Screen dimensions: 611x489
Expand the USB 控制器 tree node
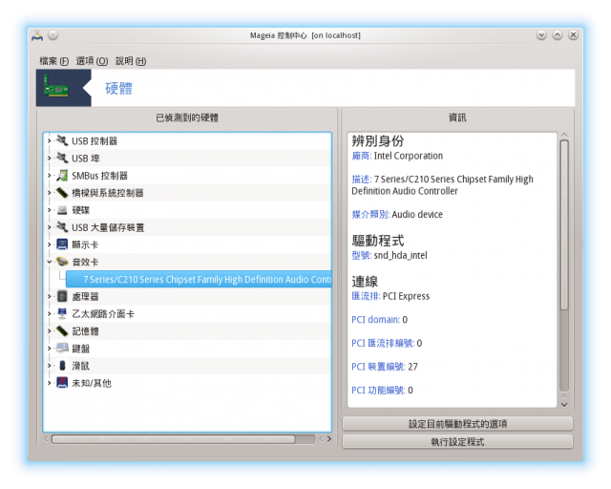[49, 140]
